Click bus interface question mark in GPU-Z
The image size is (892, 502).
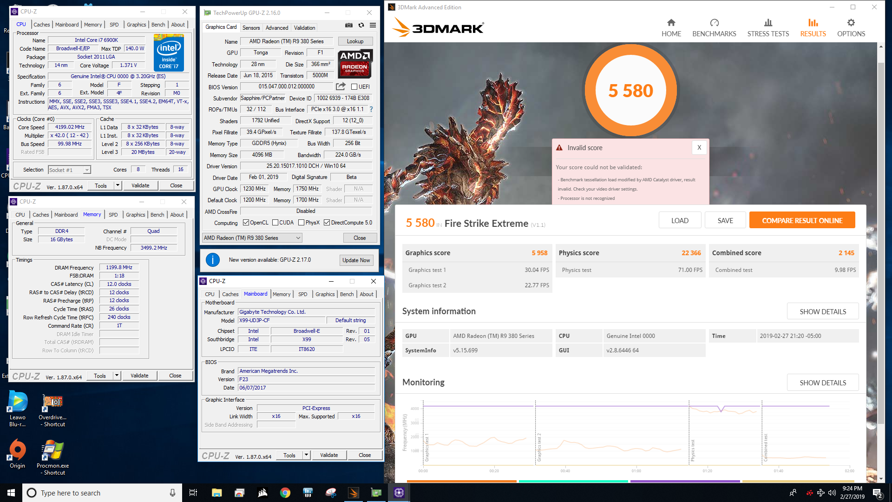[371, 109]
